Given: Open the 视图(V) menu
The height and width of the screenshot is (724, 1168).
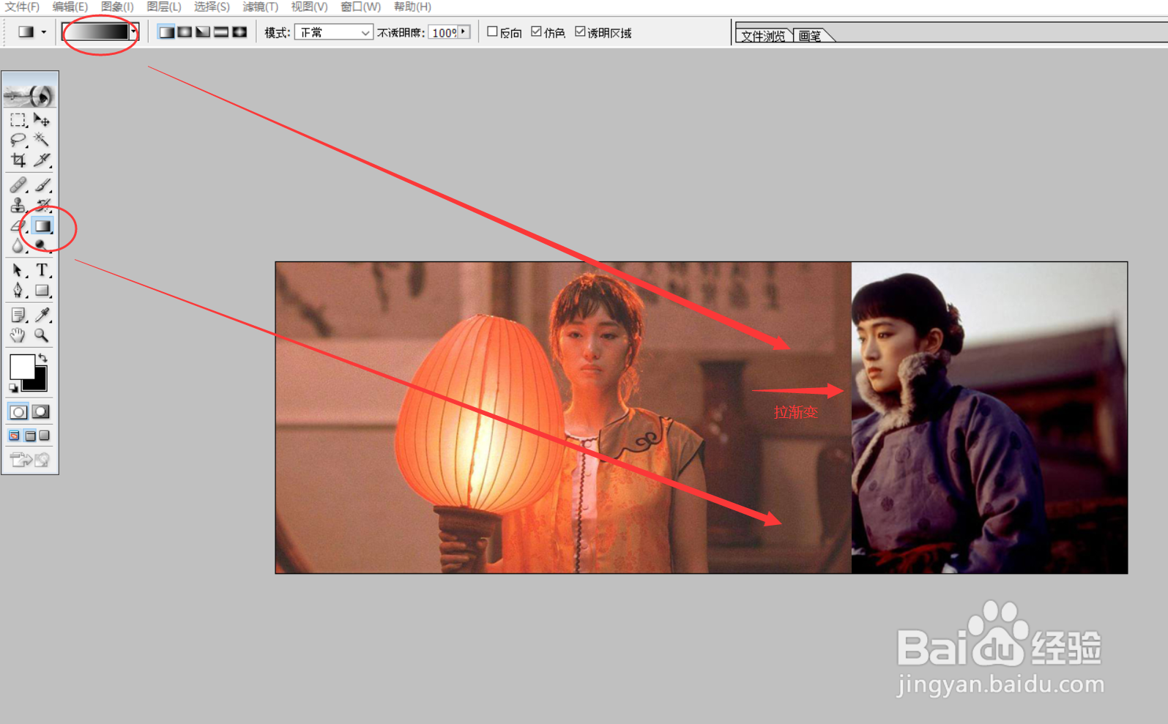Looking at the screenshot, I should coord(309,7).
